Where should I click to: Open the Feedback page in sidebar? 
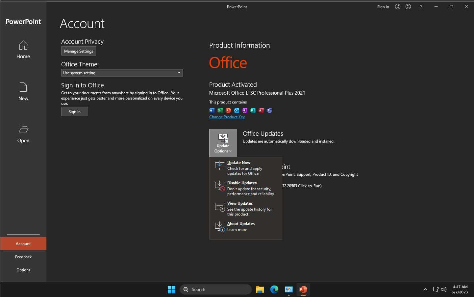tap(23, 257)
